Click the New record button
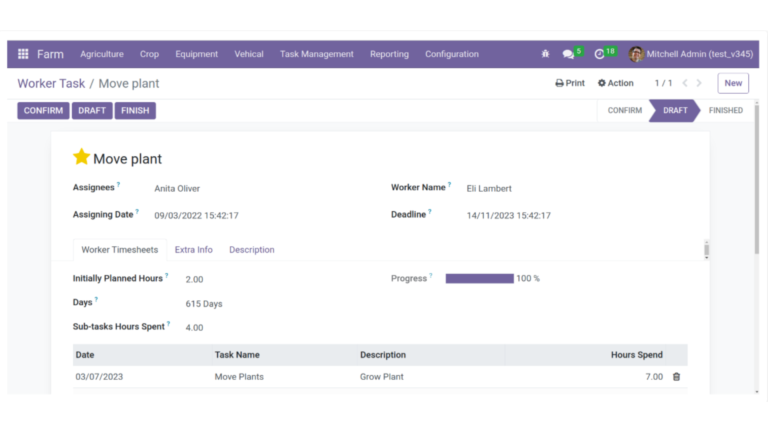This screenshot has height=432, width=768. pos(733,83)
